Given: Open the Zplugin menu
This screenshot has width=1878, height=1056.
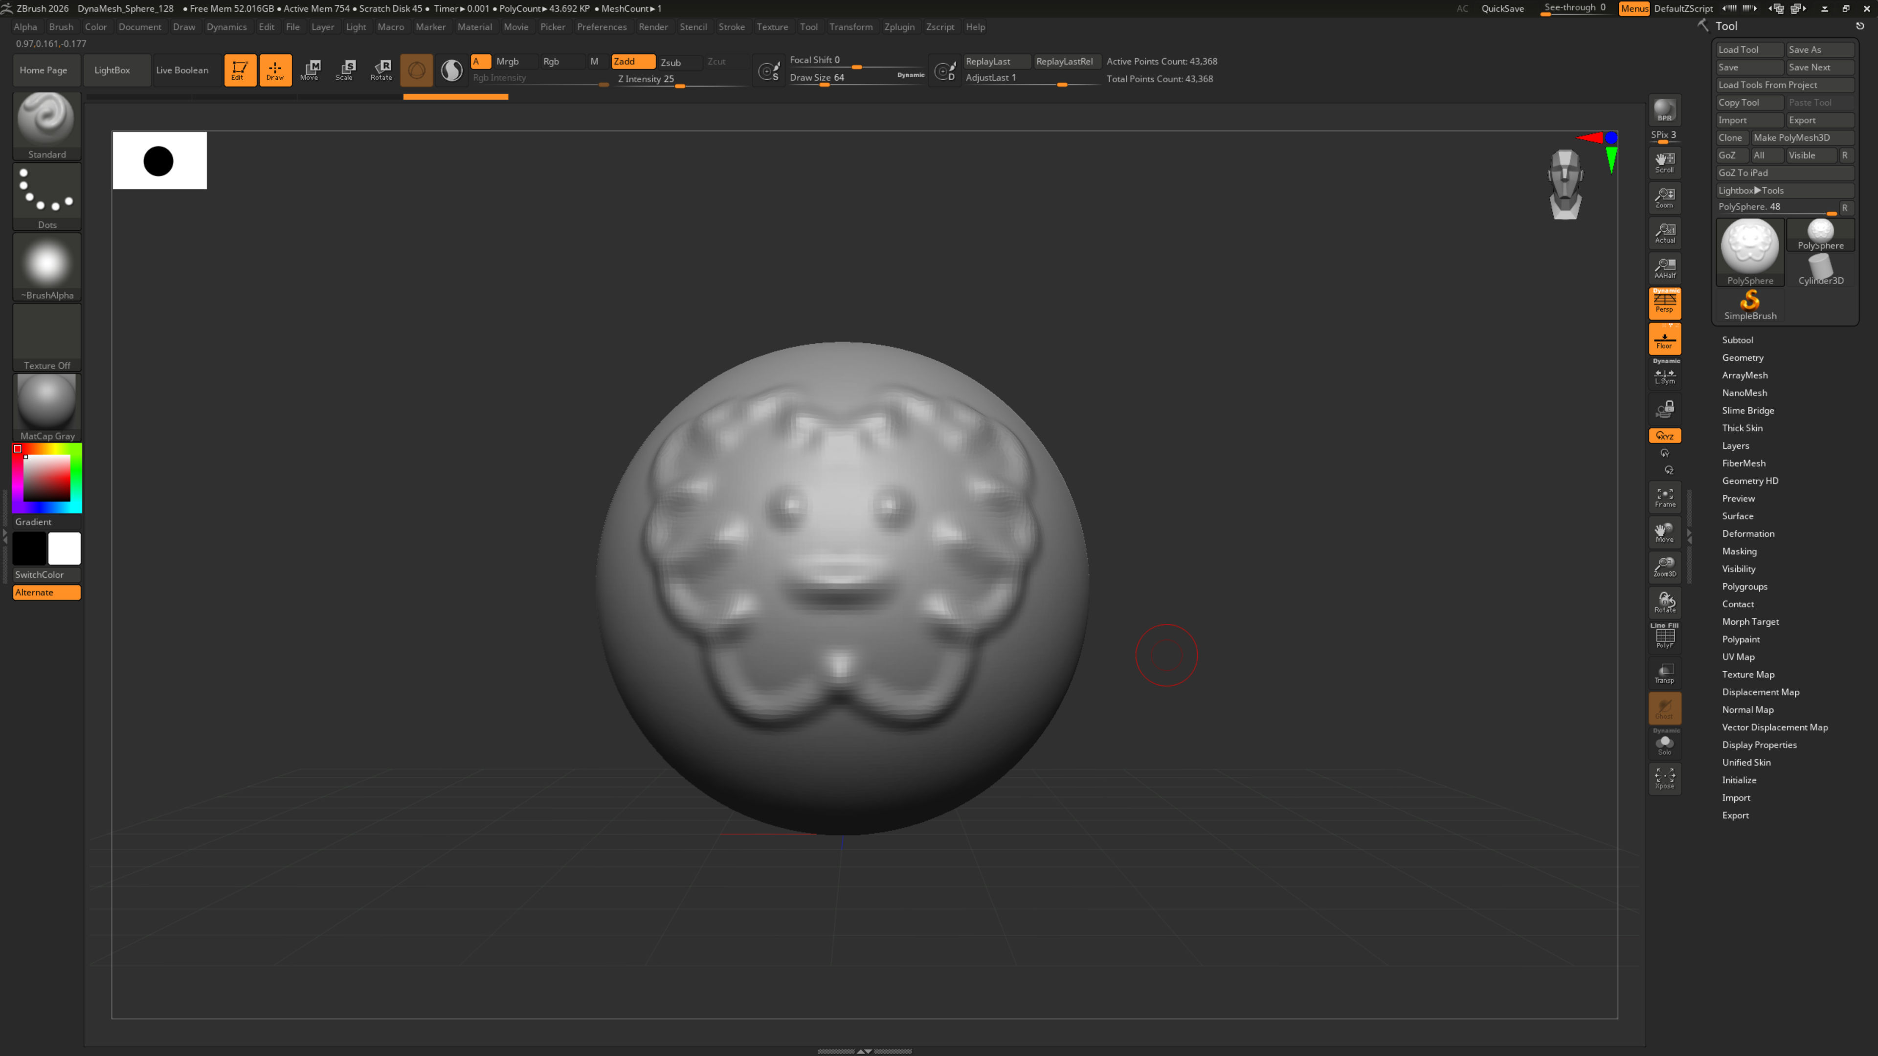Looking at the screenshot, I should tap(899, 27).
